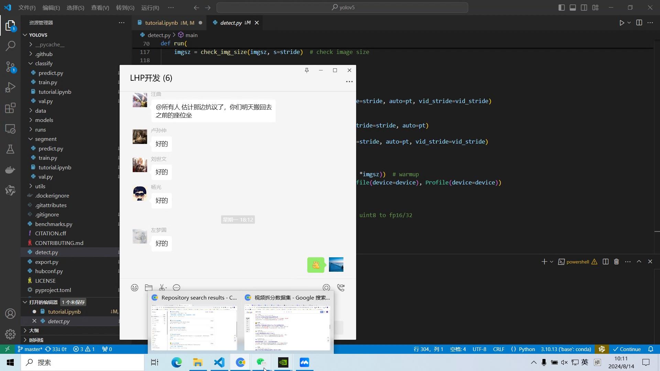Change the UTF-8 file encoding
This screenshot has height=371, width=660.
[479, 349]
